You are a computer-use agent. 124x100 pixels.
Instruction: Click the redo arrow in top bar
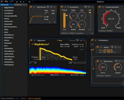(12, 2)
